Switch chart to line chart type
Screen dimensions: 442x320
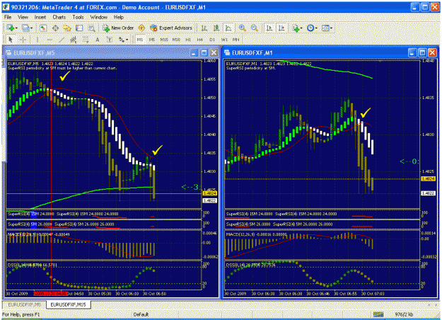point(228,28)
